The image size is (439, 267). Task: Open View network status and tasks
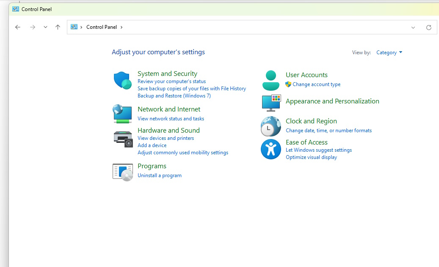171,119
